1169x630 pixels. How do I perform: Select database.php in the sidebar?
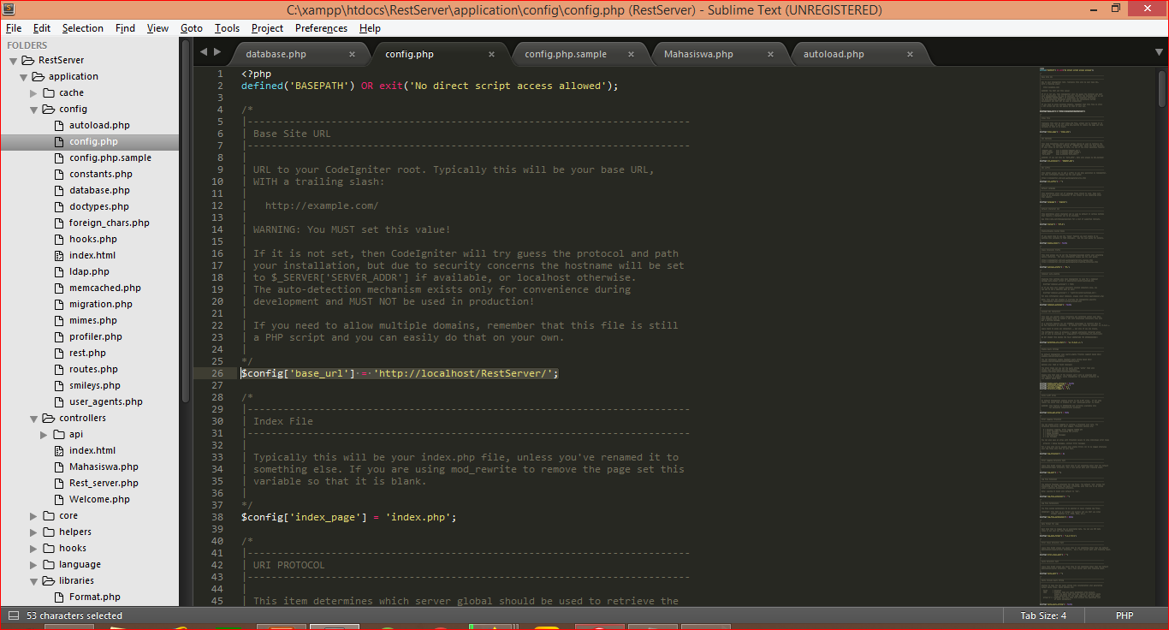coord(99,191)
